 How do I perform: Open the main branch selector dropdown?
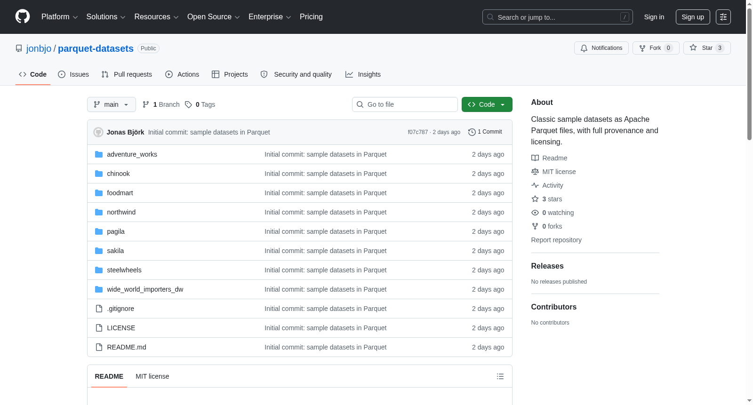tap(112, 104)
